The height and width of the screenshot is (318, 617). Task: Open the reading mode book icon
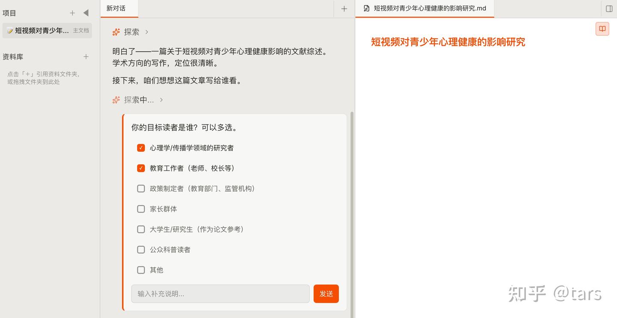point(602,29)
